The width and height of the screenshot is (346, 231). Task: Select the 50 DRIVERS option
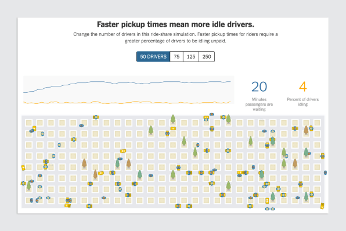[x=153, y=57]
